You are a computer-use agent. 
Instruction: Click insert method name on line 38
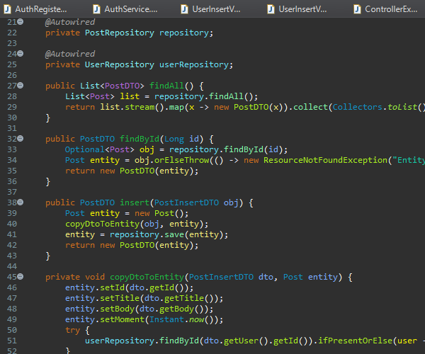135,202
